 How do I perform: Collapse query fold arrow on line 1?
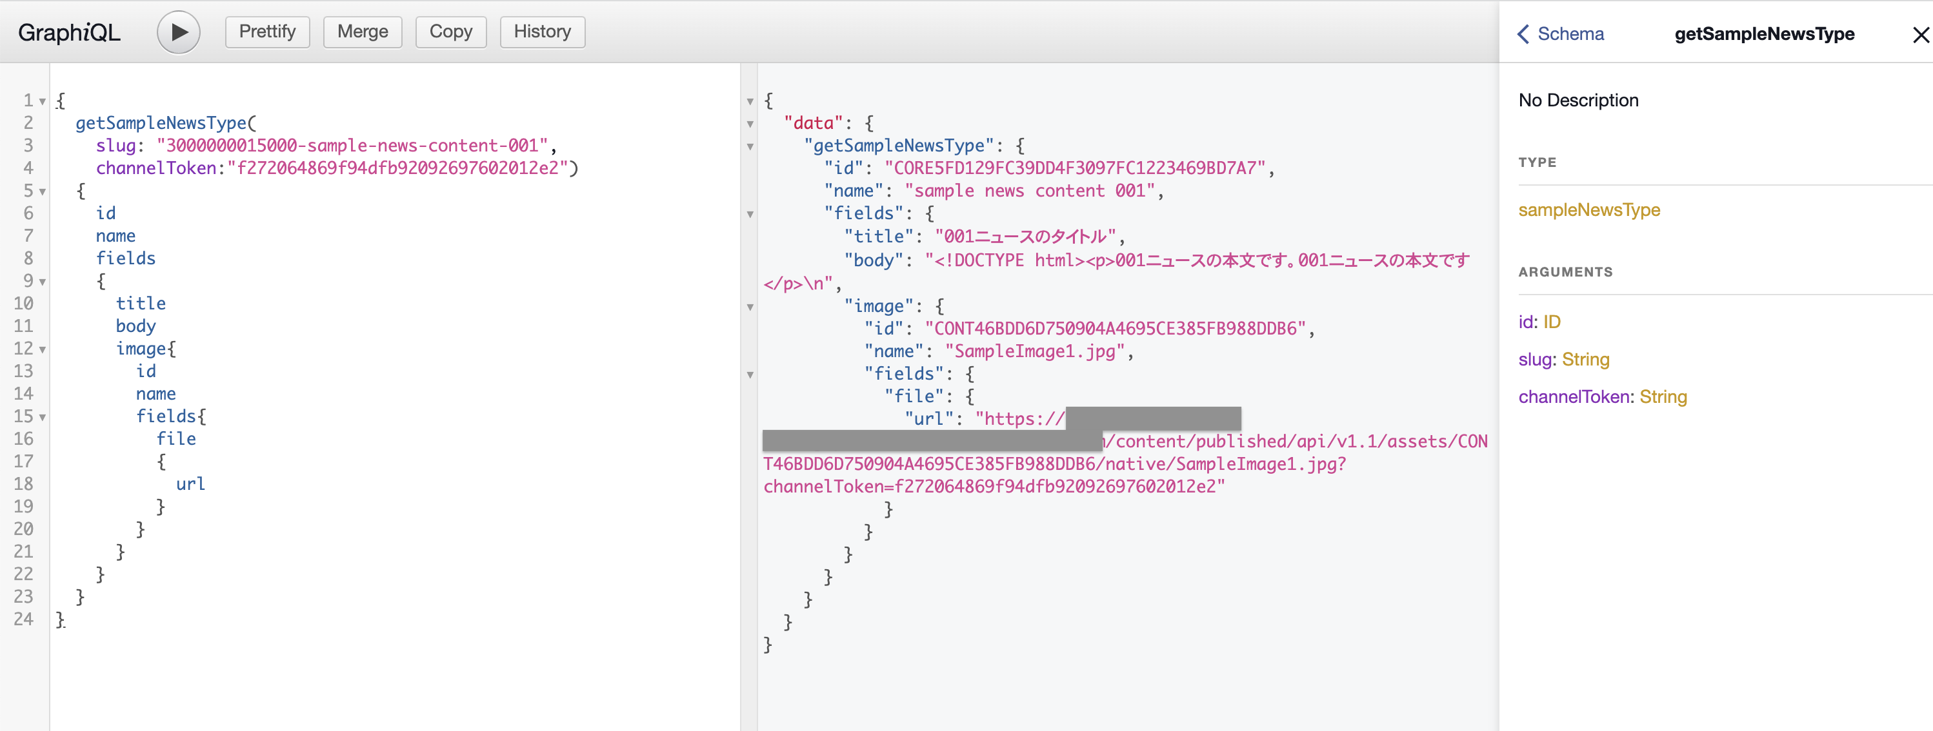43,101
